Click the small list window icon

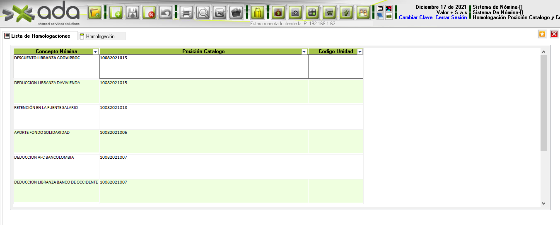[x=380, y=8]
